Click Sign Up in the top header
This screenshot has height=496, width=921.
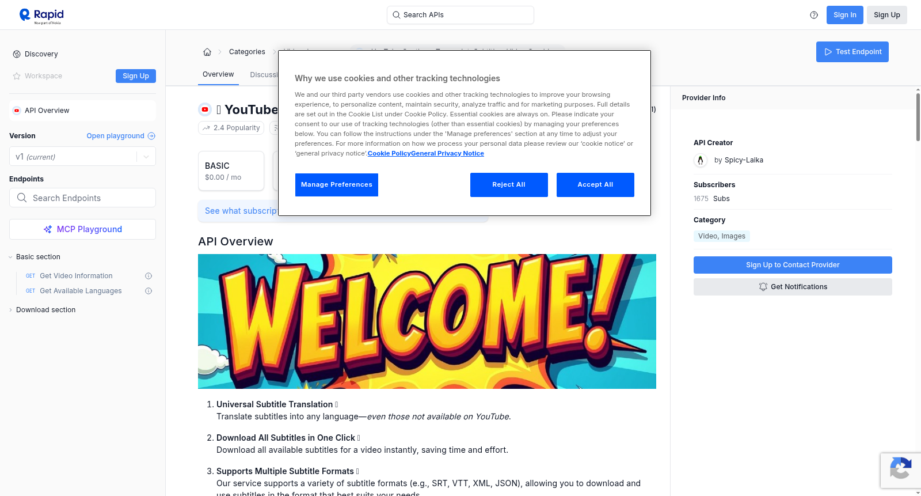click(x=887, y=15)
